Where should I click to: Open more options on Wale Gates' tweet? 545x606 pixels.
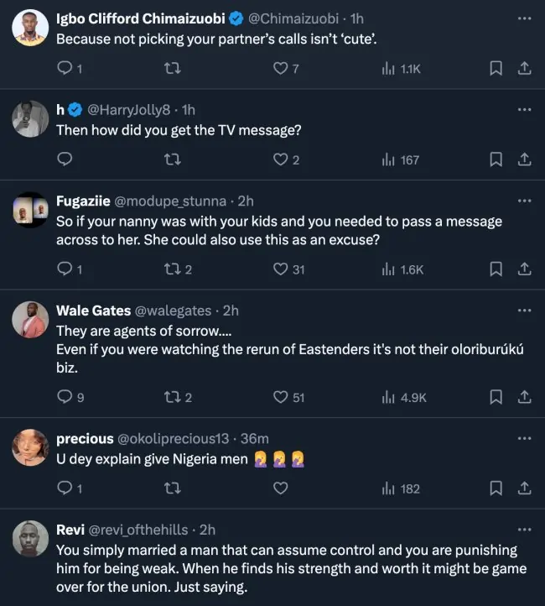point(524,311)
